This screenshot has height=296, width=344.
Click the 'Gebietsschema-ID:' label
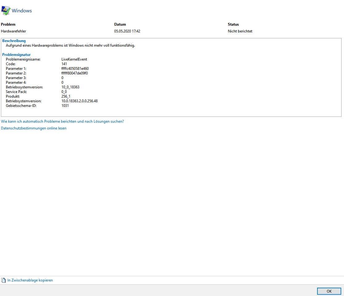(x=21, y=106)
